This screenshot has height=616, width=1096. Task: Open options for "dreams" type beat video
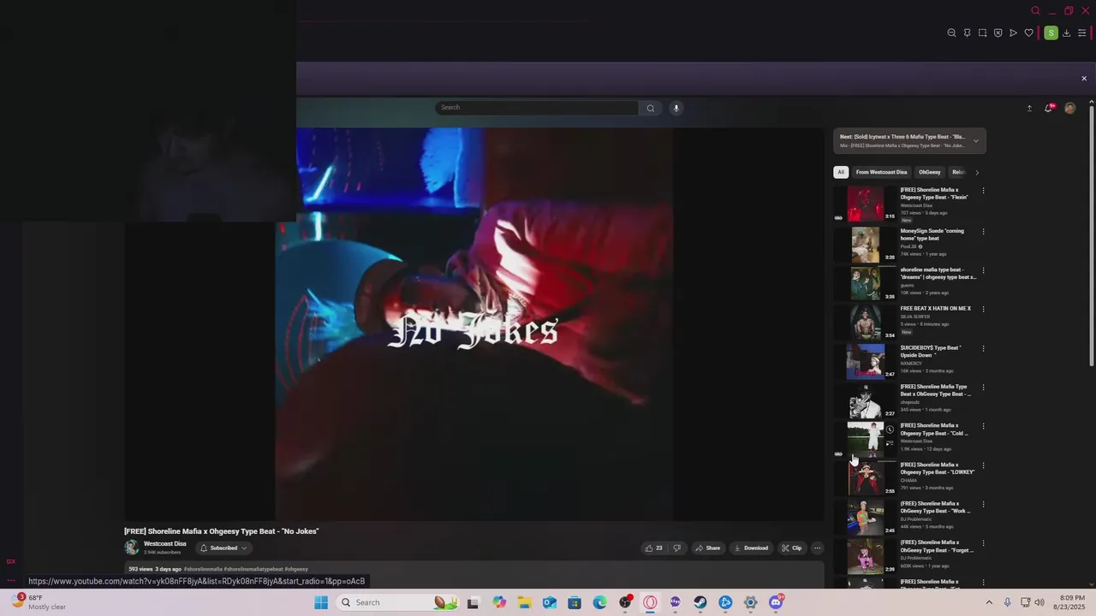click(983, 270)
